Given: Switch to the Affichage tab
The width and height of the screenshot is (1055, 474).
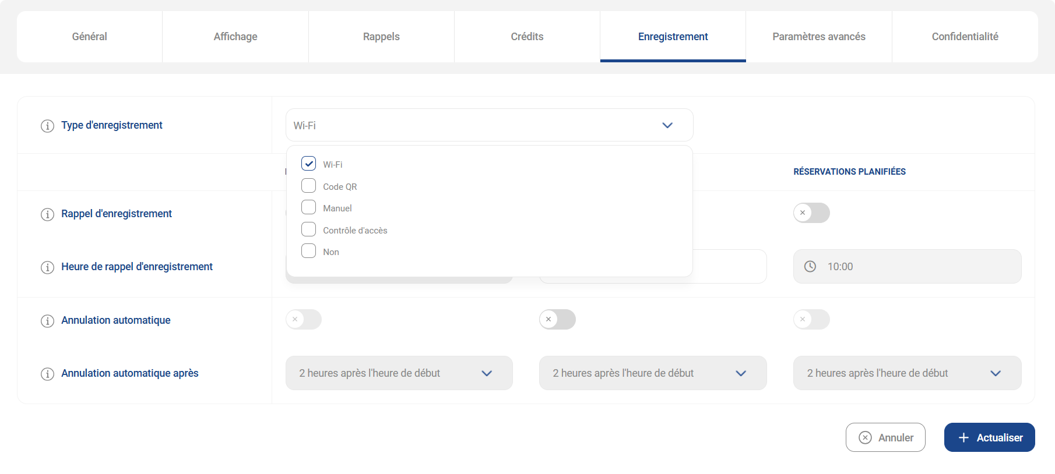Looking at the screenshot, I should pos(235,37).
